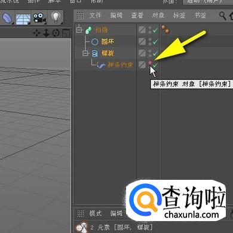Image resolution: width=233 pixels, height=233 pixels.
Task: Select the Phong tag on sweep object
Action: (165, 29)
